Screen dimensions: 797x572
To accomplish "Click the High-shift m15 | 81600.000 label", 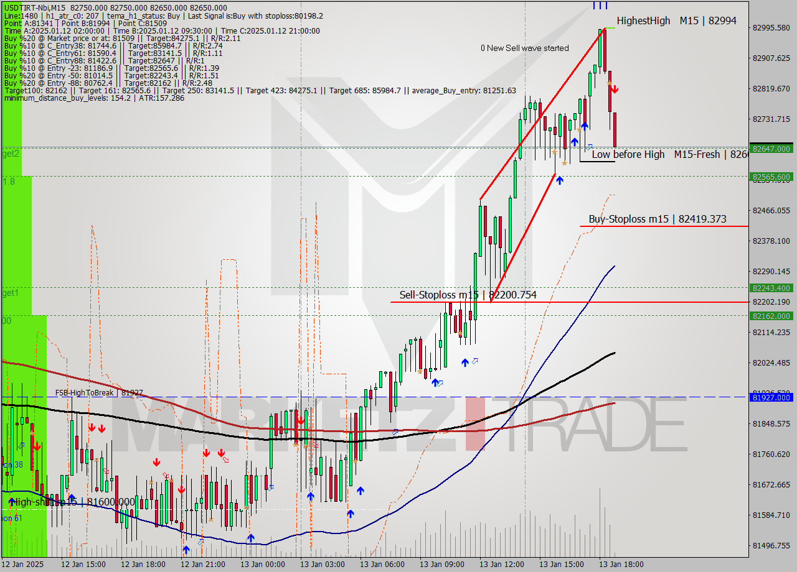I will click(72, 502).
